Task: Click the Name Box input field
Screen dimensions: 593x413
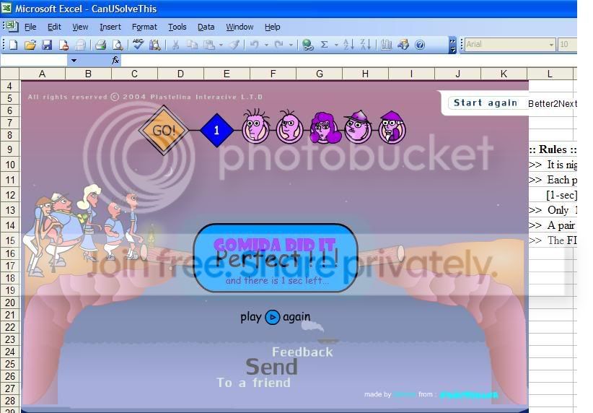Action: (34, 61)
